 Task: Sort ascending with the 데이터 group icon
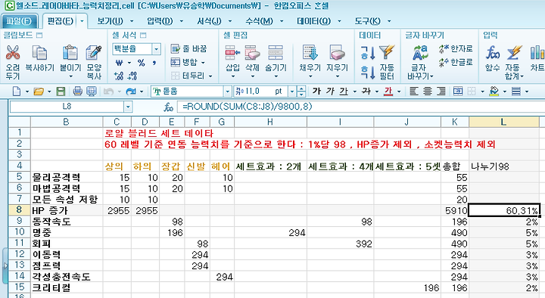click(368, 53)
